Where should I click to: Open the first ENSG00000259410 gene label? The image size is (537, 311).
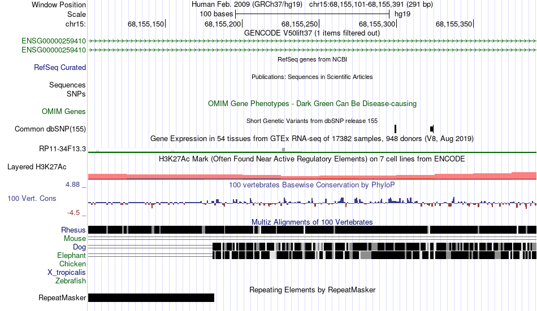54,41
